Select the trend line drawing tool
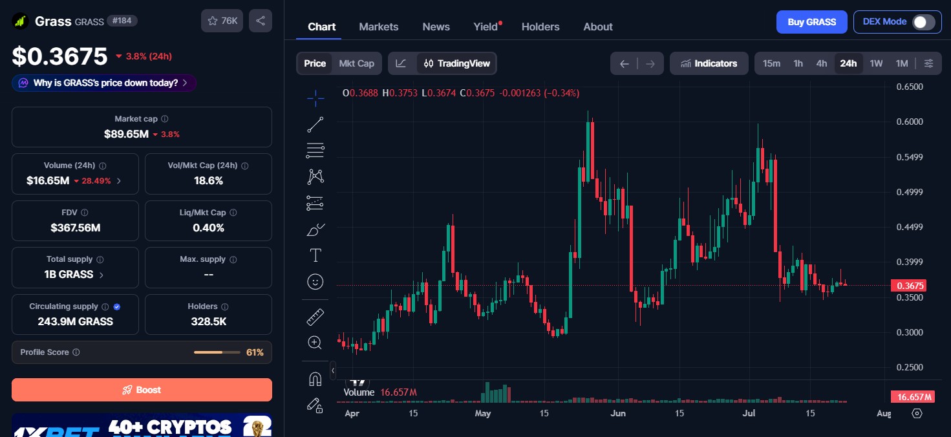This screenshot has height=437, width=951. (x=315, y=124)
